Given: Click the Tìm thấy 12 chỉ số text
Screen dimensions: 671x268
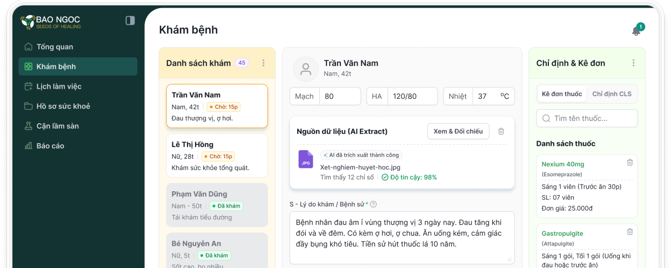Looking at the screenshot, I should 347,177.
